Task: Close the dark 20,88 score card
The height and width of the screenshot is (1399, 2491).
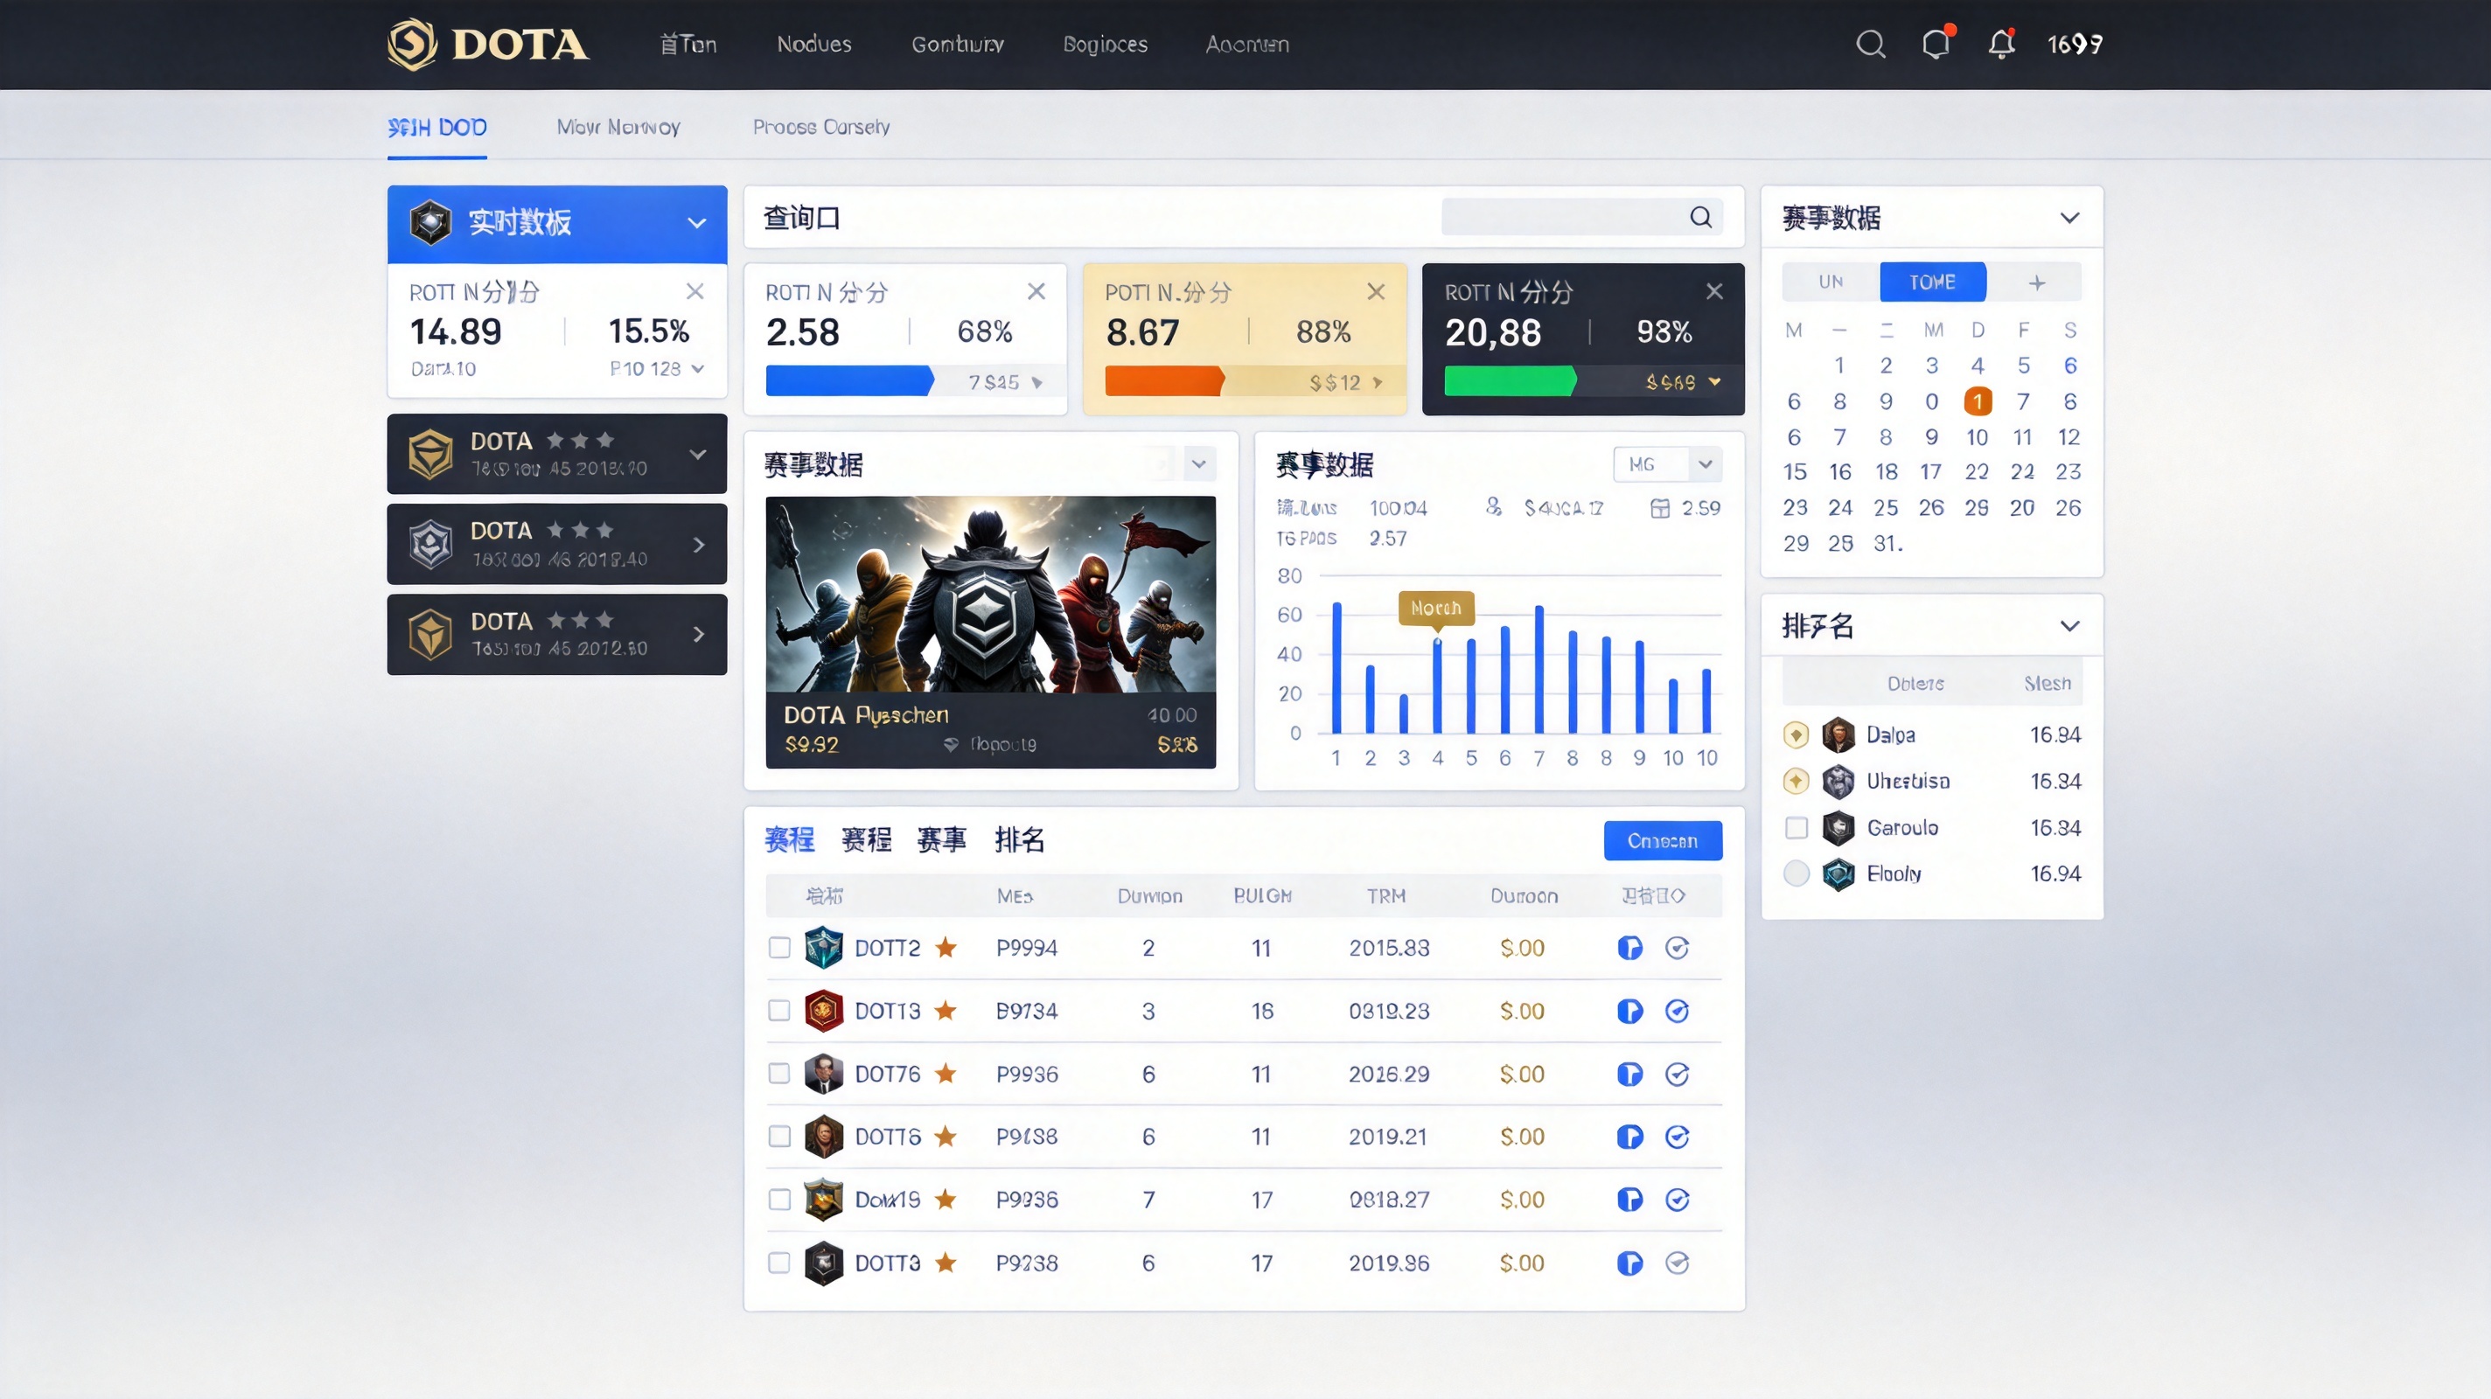Action: point(1714,291)
